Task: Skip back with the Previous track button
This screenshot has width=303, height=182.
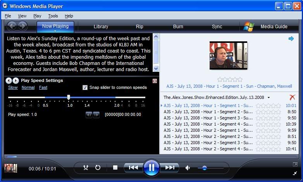Action: coord(133,168)
